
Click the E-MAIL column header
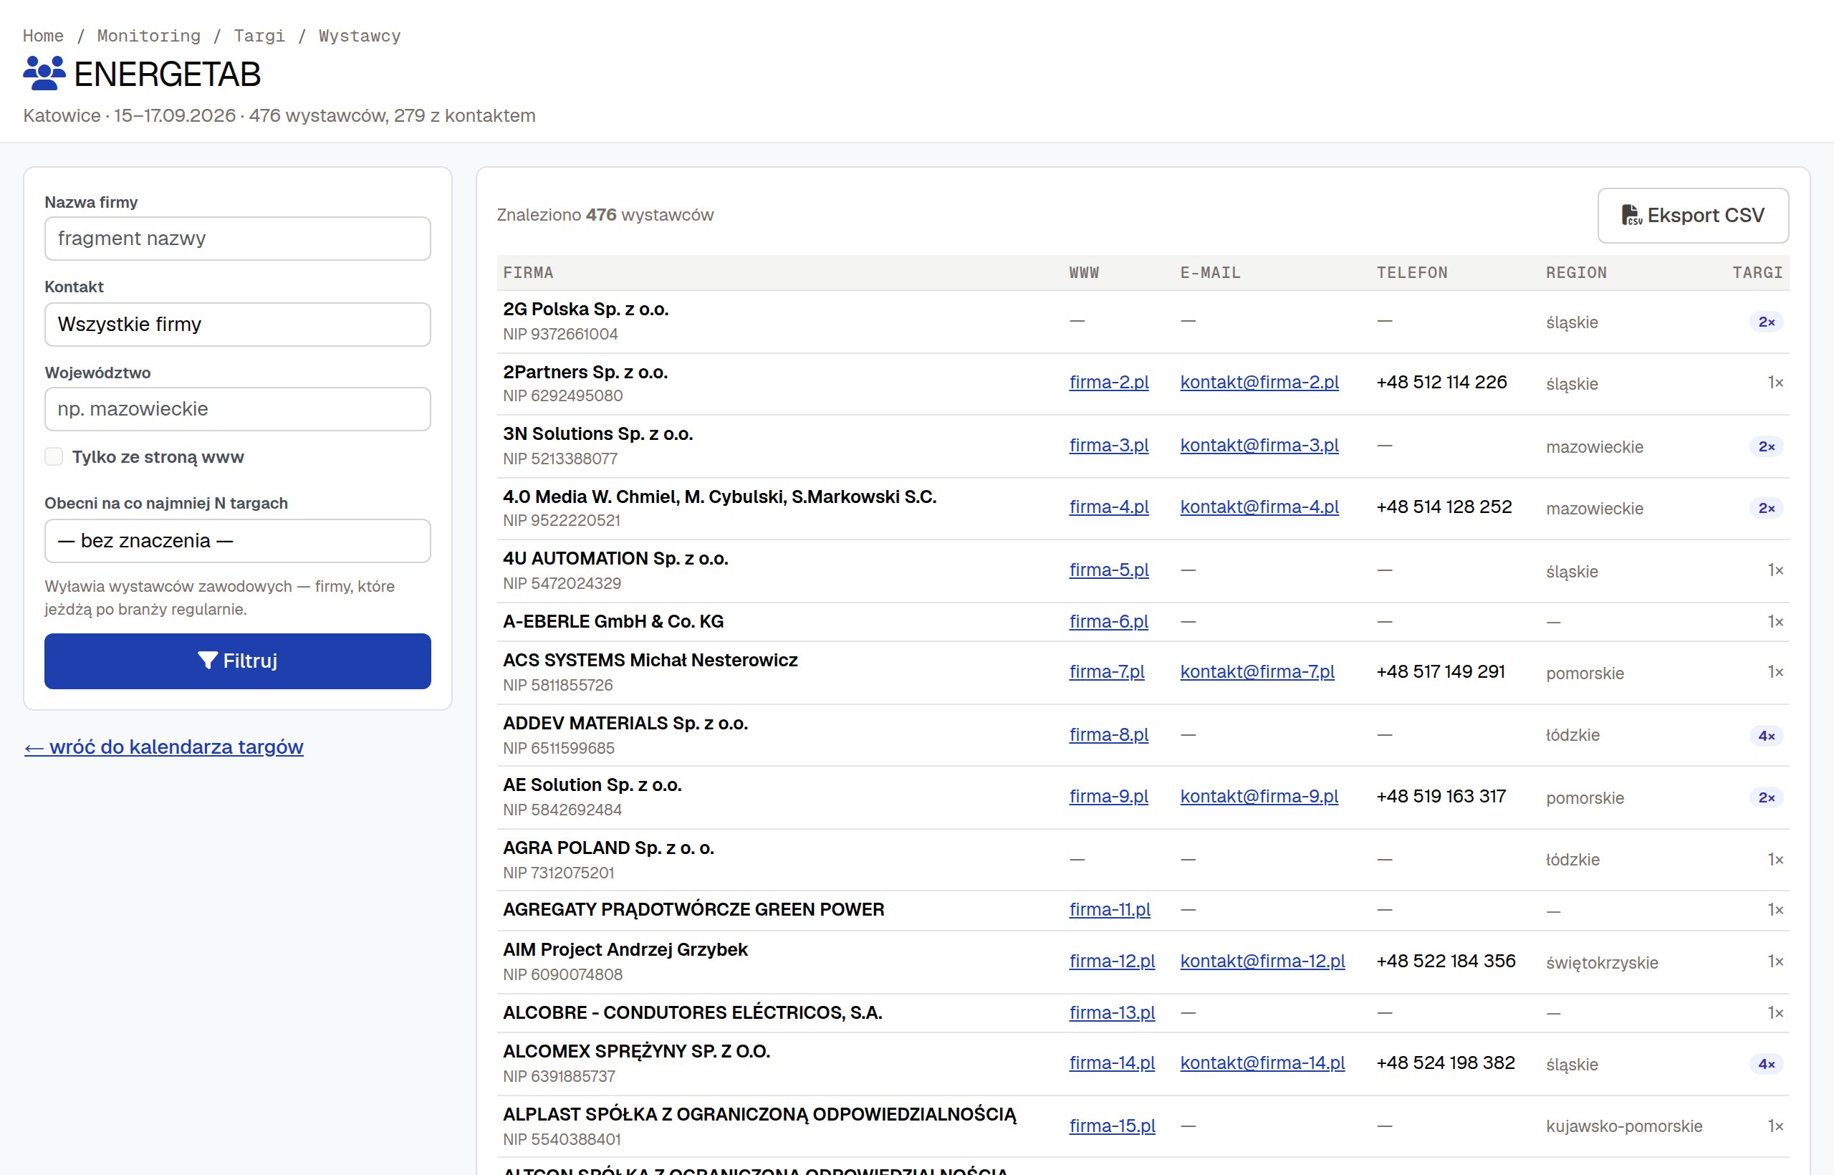pyautogui.click(x=1210, y=272)
